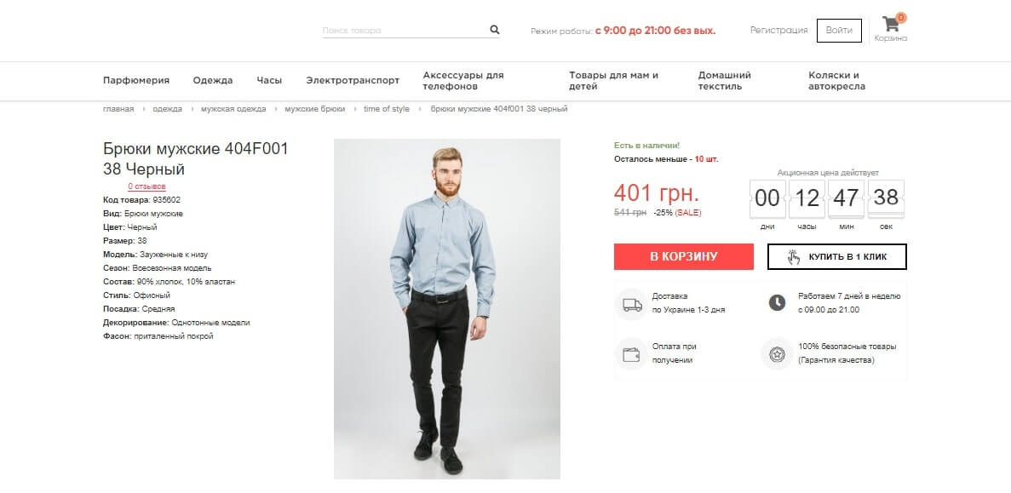This screenshot has height=493, width=1011.
Task: Open the Одежда menu category
Action: pos(213,81)
